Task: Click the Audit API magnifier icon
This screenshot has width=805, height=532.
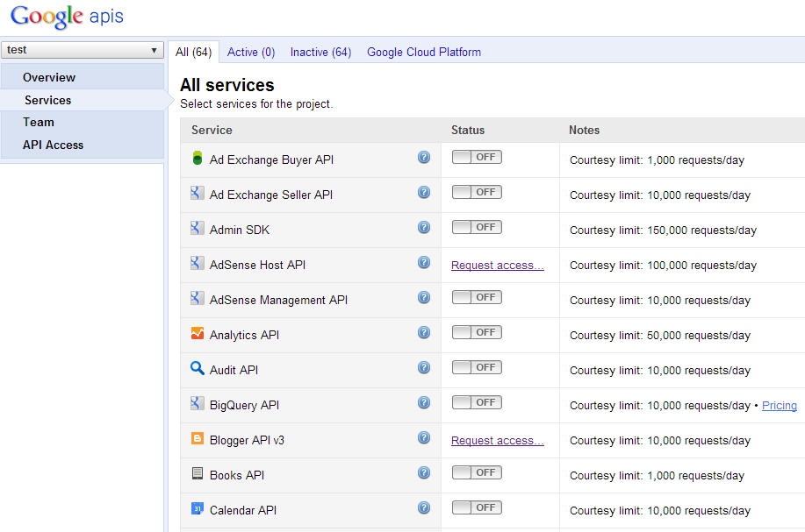Action: pos(198,369)
